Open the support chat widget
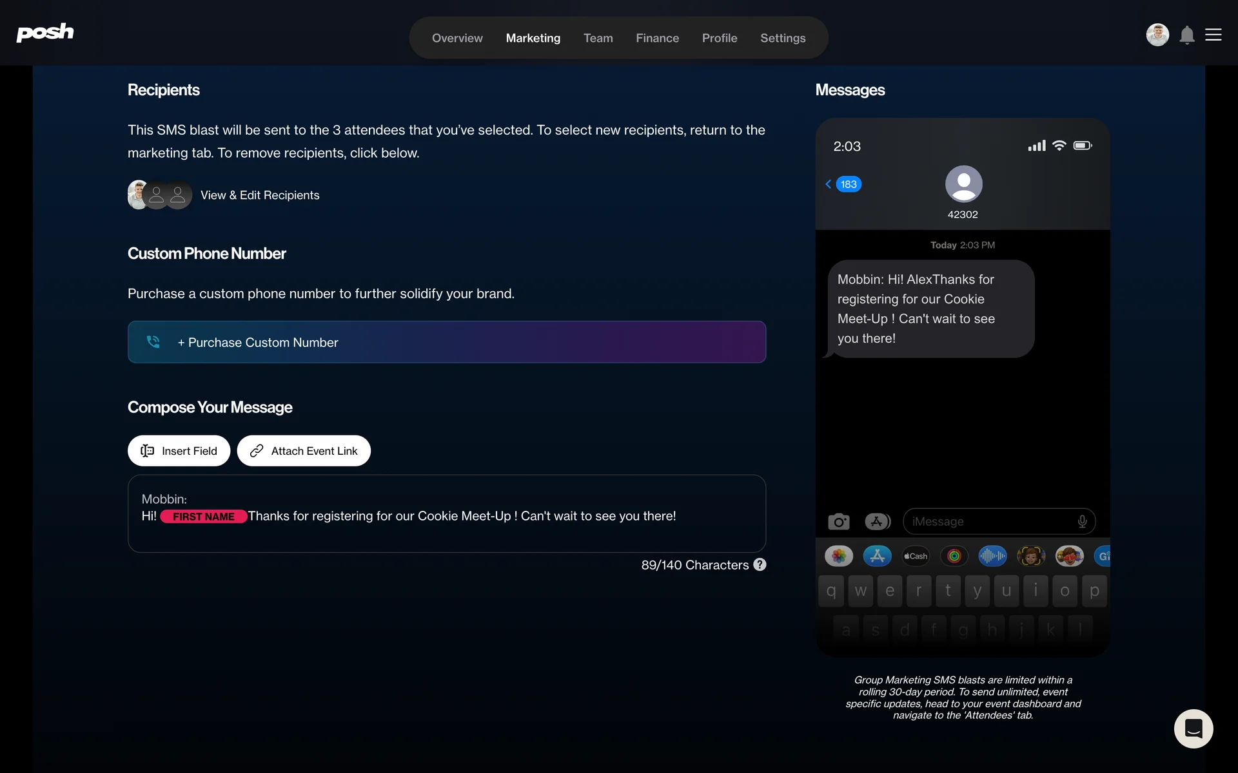Screen dimensions: 1238x773 click(1193, 729)
